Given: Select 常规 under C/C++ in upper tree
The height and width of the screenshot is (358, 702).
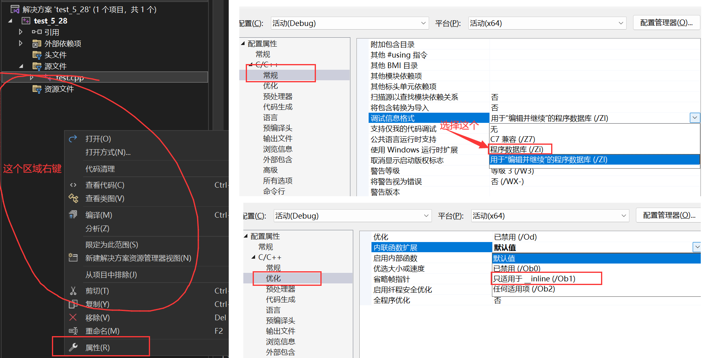Looking at the screenshot, I should [x=270, y=75].
